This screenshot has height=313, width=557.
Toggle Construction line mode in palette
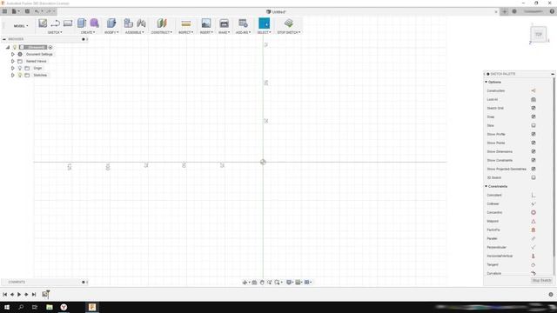pyautogui.click(x=534, y=90)
